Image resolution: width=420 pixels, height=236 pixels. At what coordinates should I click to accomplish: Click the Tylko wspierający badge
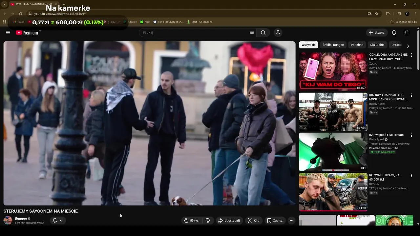click(383, 152)
